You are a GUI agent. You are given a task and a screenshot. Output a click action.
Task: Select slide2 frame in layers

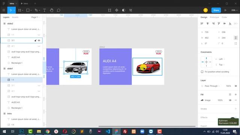point(10,24)
